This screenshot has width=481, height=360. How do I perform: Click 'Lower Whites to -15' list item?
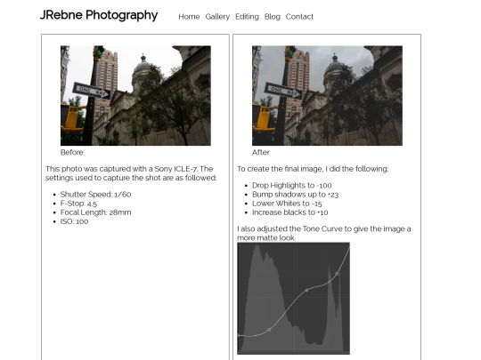click(287, 204)
